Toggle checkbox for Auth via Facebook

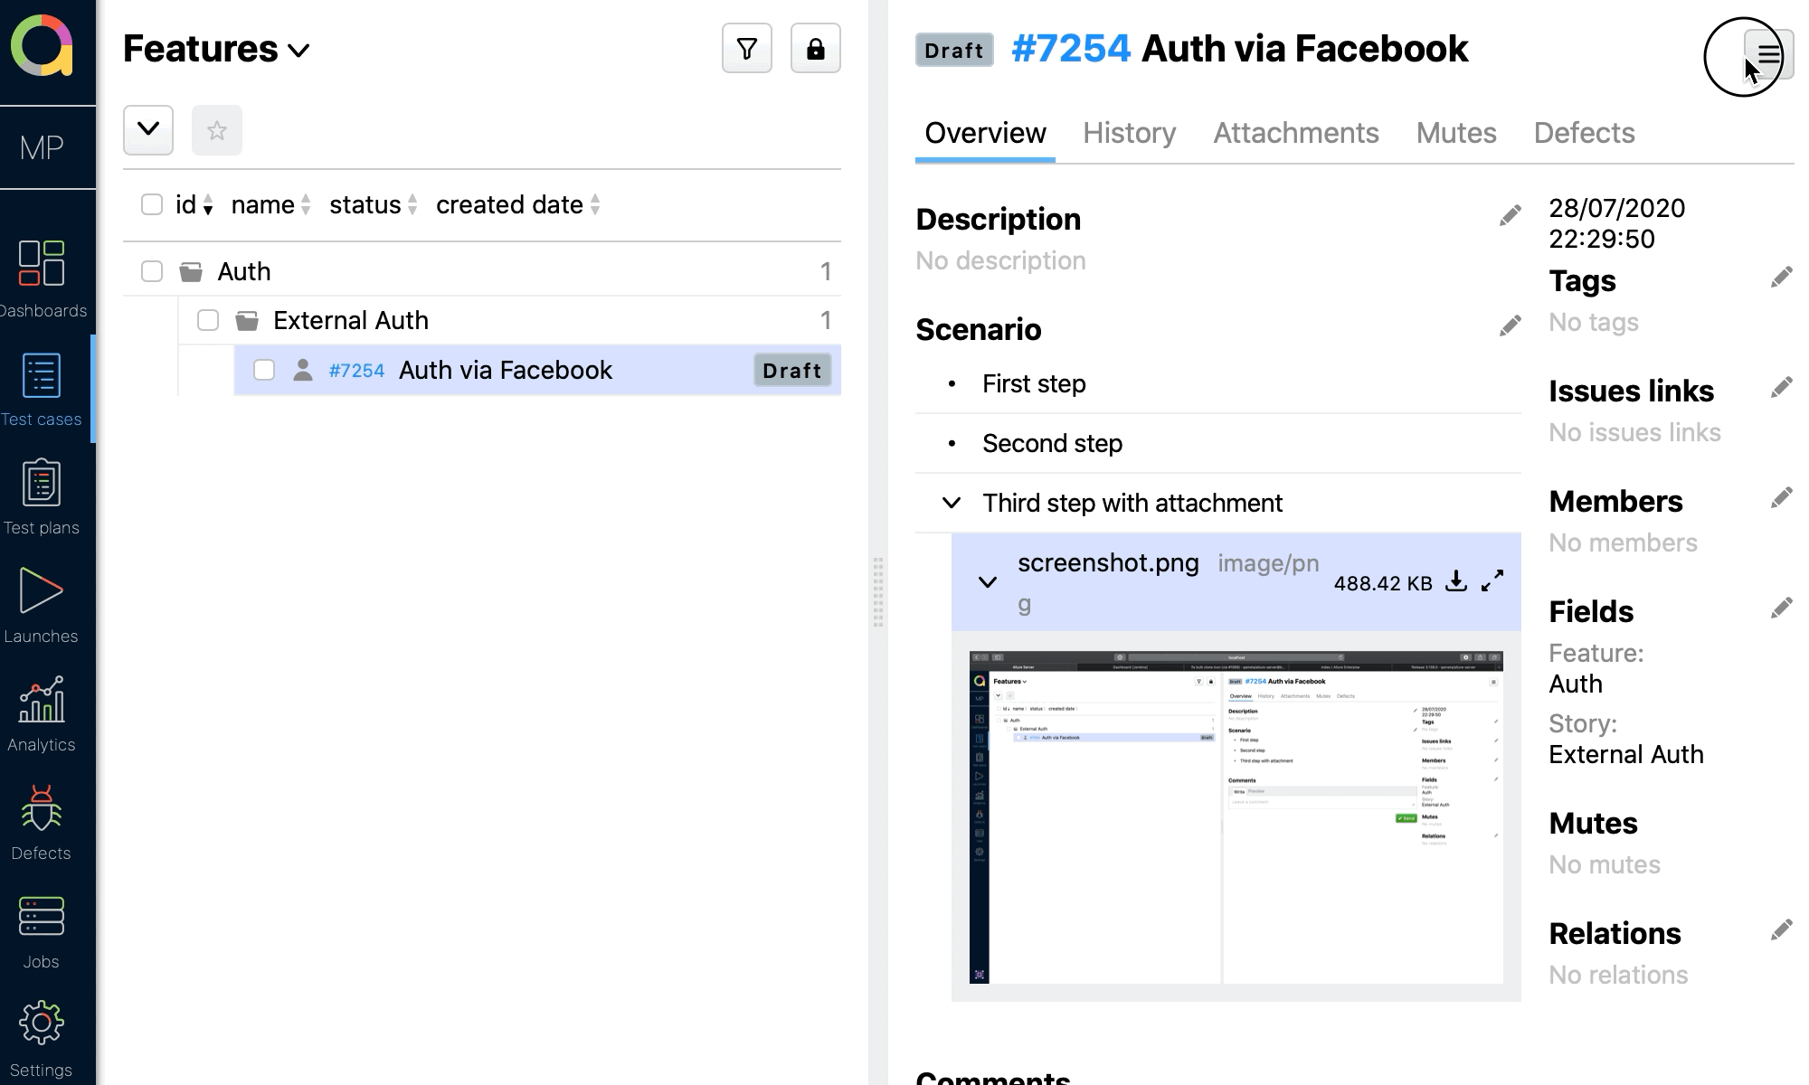click(263, 371)
